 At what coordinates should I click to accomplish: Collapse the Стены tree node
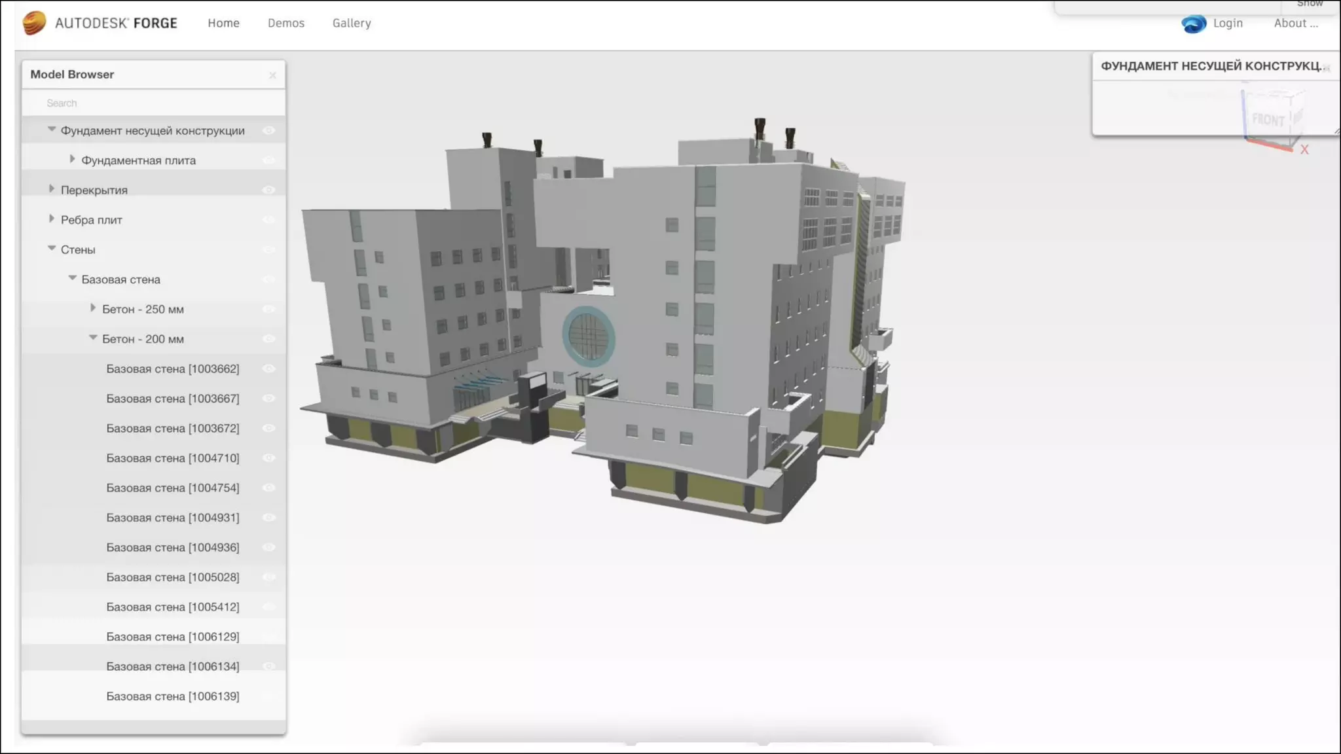(52, 249)
